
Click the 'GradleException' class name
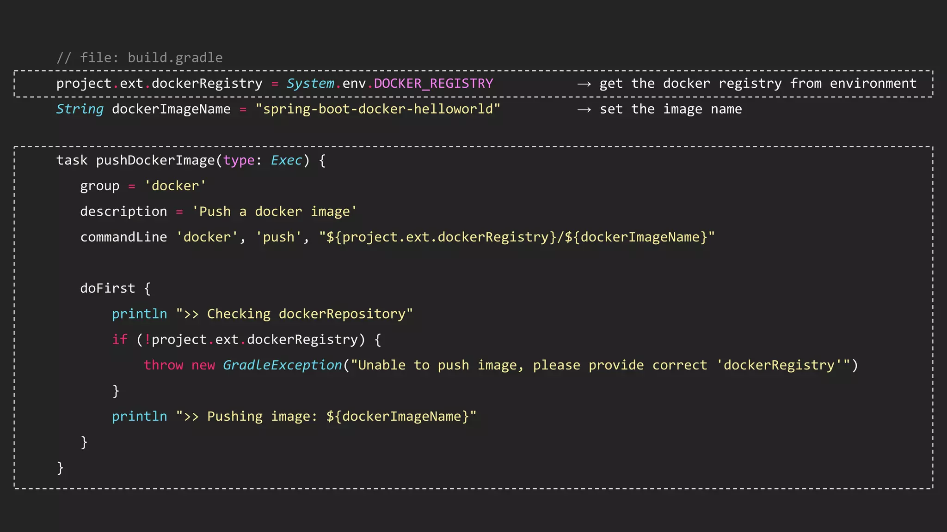click(282, 365)
